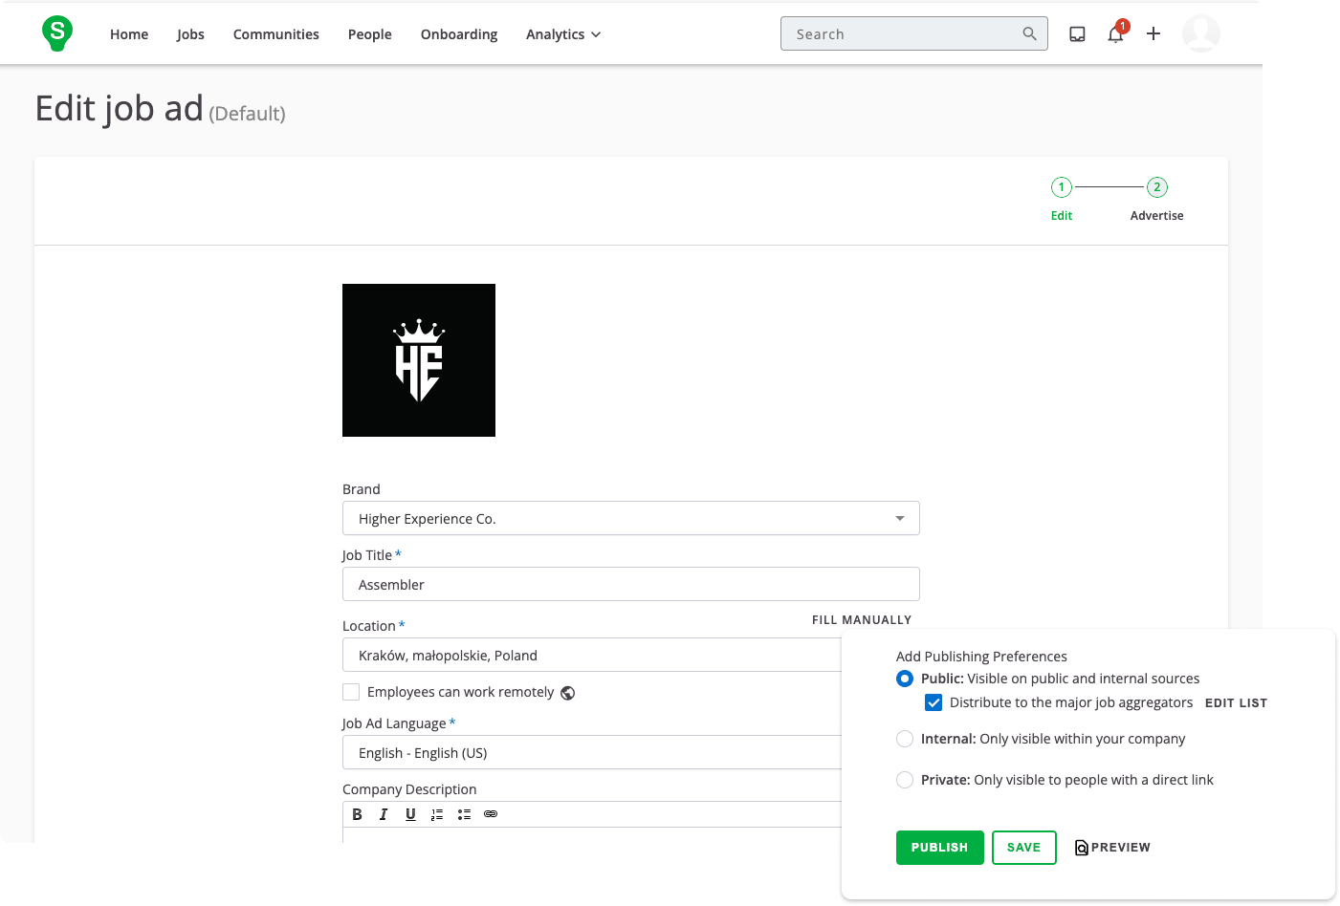Open the Onboarding section
Image resolution: width=1340 pixels, height=906 pixels.
459,34
